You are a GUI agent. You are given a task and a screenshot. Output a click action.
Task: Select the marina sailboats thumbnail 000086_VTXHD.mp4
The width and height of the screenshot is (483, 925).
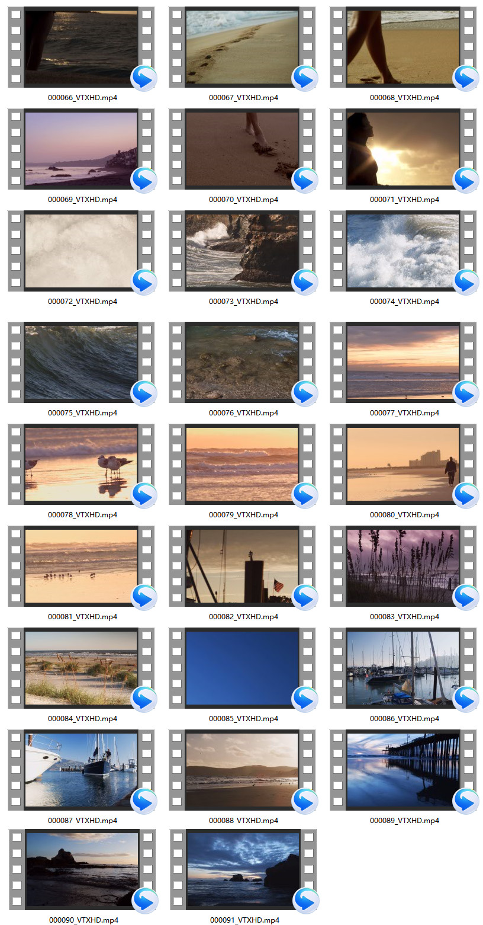(x=403, y=668)
